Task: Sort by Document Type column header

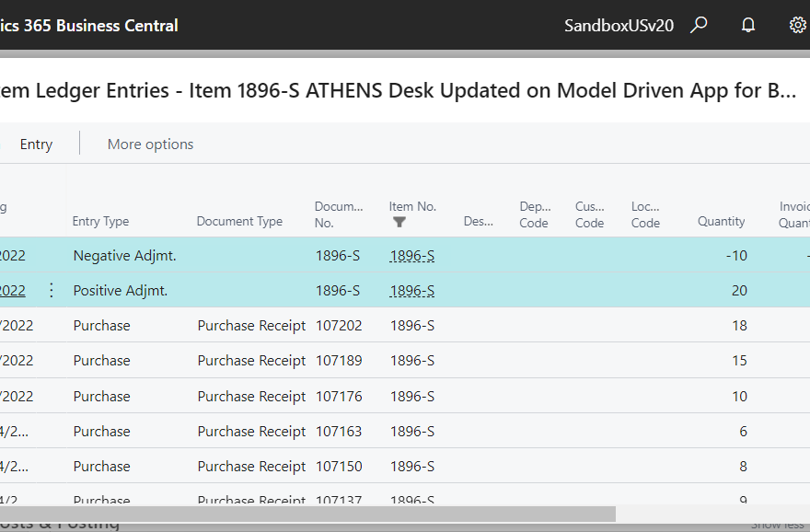Action: (239, 221)
